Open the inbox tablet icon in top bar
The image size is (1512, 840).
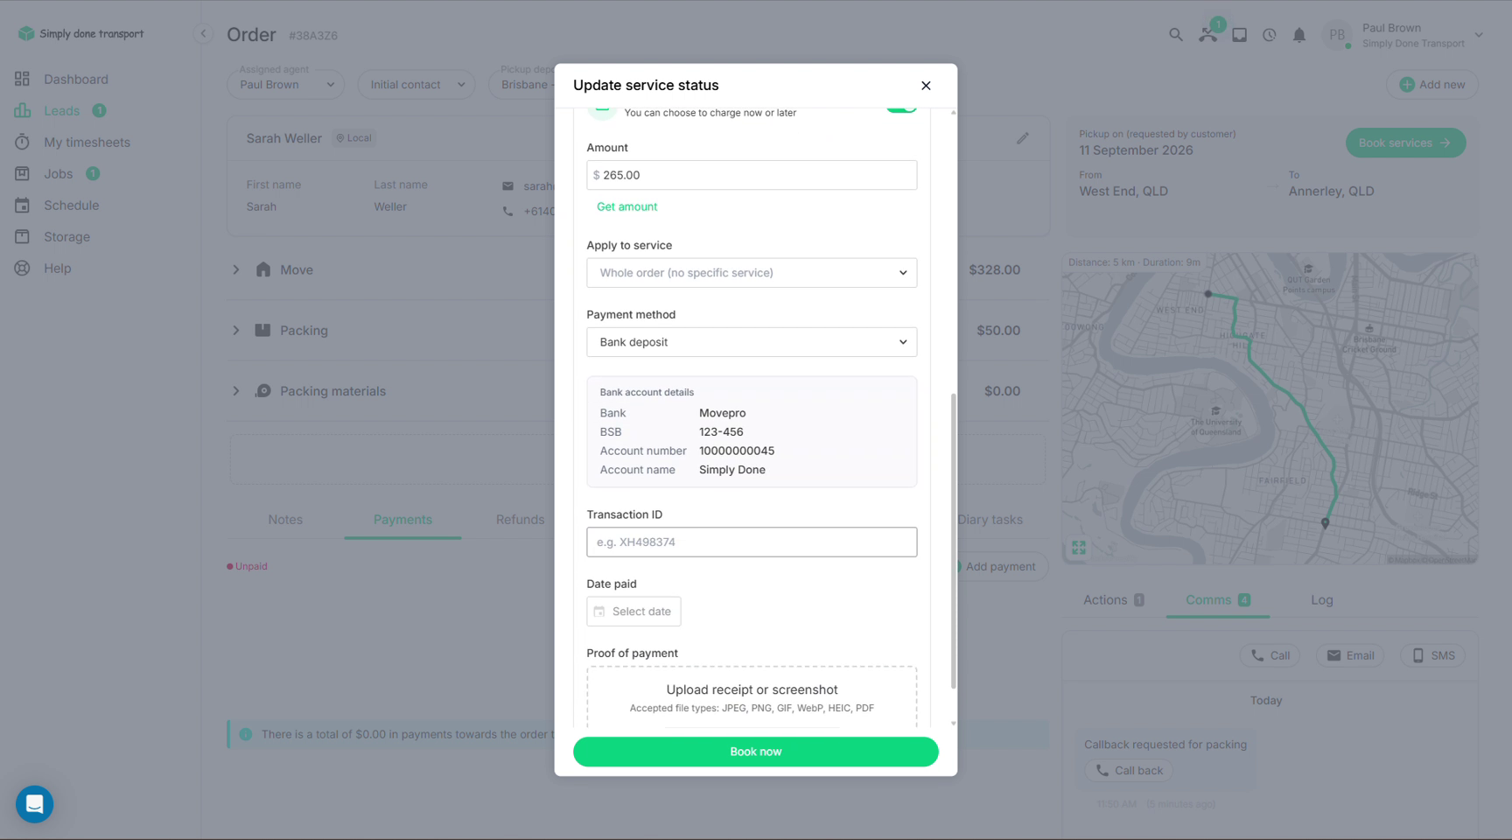pos(1239,35)
